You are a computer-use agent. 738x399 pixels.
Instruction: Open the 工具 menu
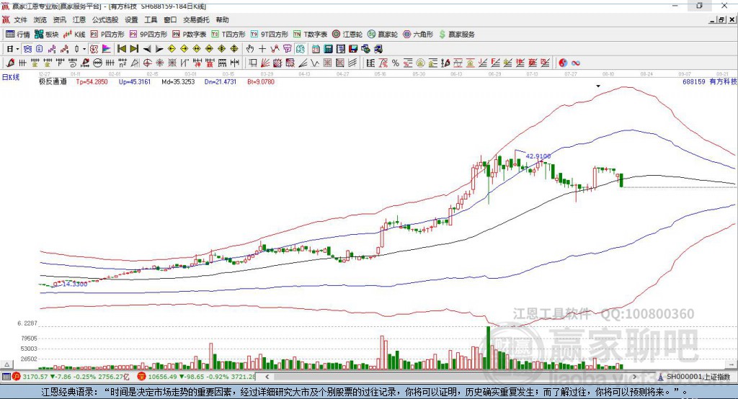(151, 19)
